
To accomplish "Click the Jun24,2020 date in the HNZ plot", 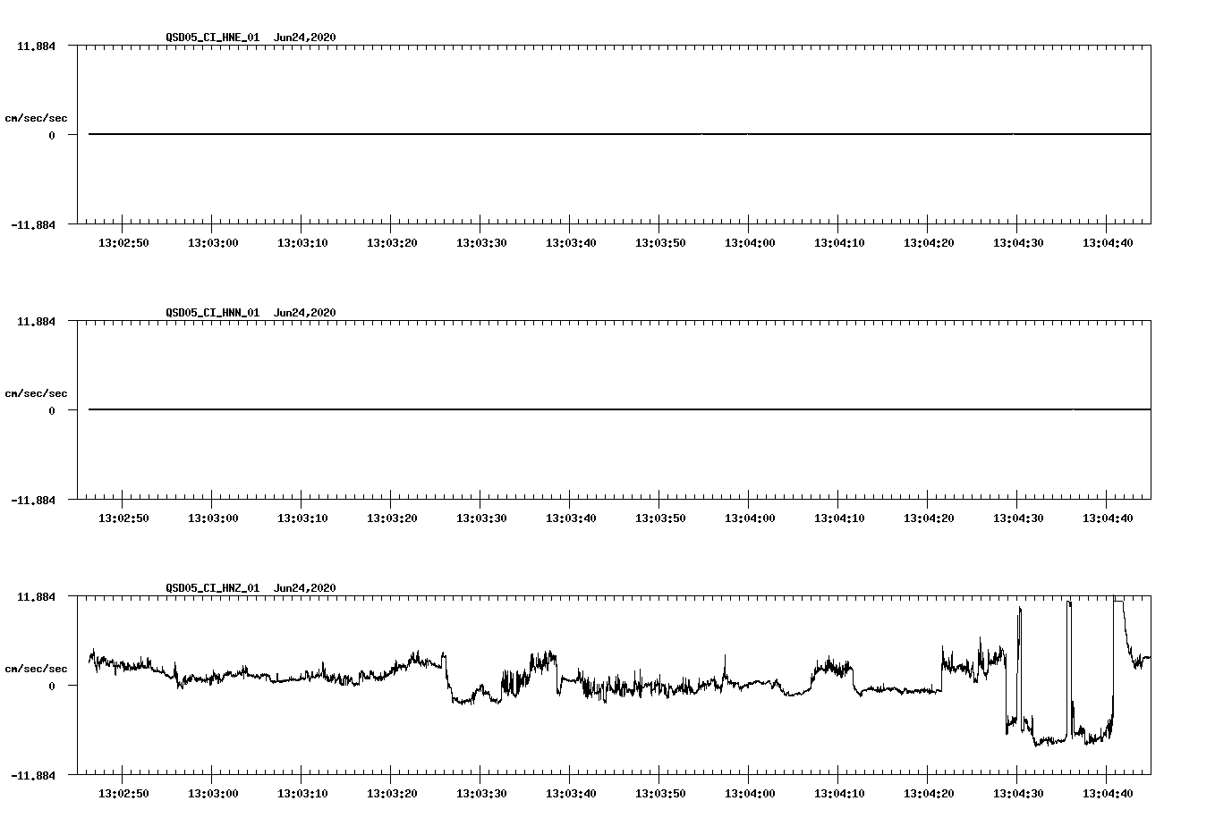I will click(x=305, y=588).
